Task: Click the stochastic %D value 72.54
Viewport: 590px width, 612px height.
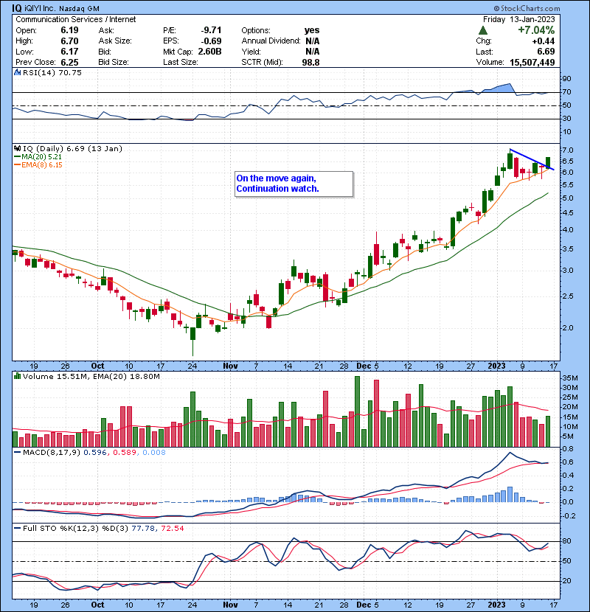Action: 172,529
